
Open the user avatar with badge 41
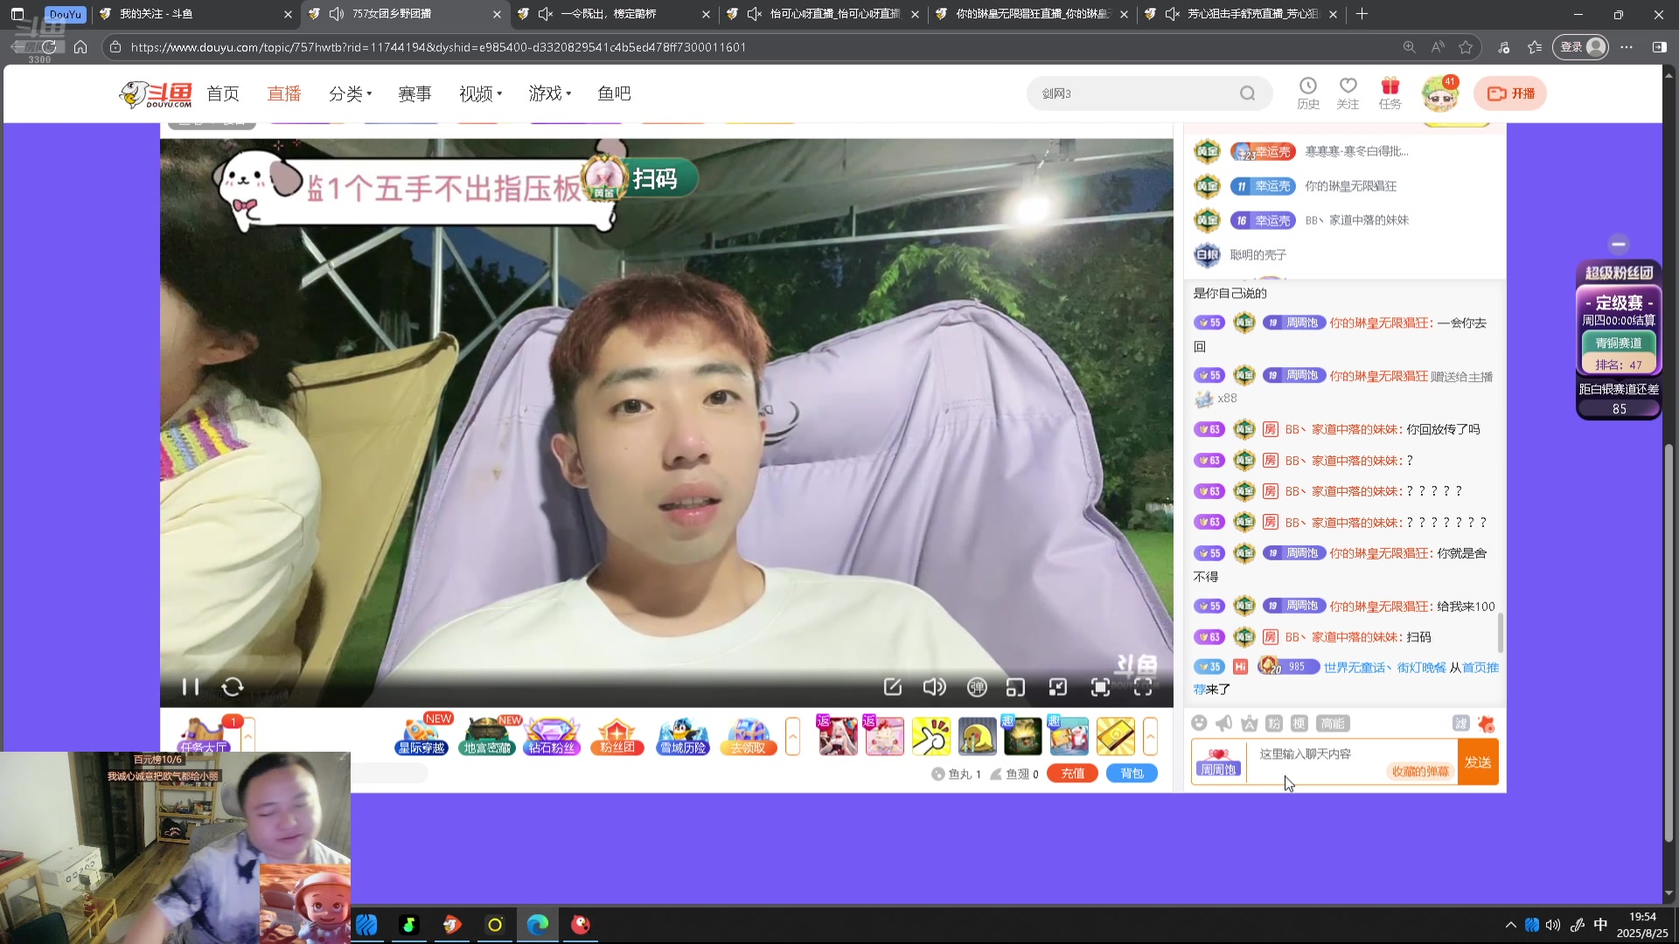tap(1439, 94)
